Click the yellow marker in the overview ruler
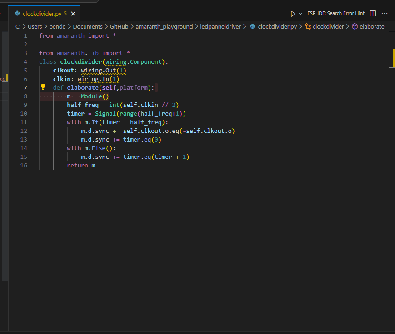Screen dimensions: 395x334 393,57
